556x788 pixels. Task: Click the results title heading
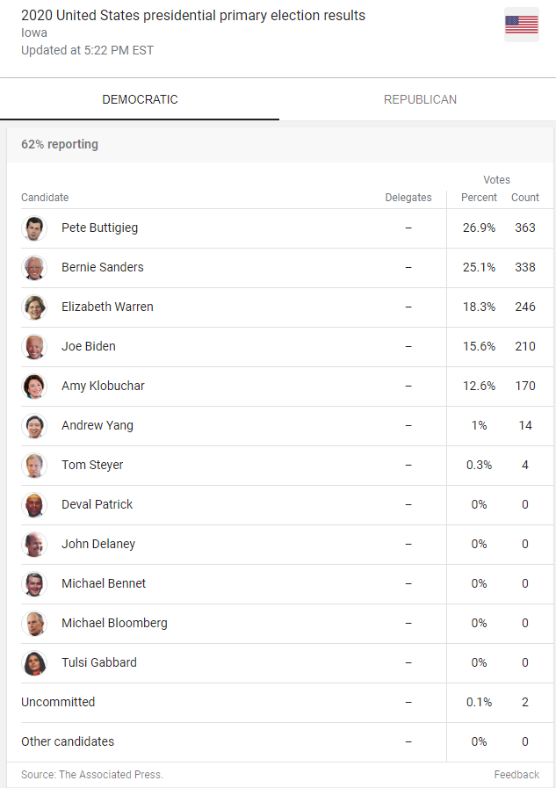(193, 16)
